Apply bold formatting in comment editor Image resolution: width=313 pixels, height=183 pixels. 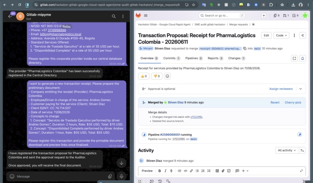160,171
